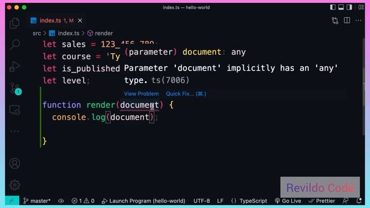Open the Explorer view in activity bar

tap(14, 23)
